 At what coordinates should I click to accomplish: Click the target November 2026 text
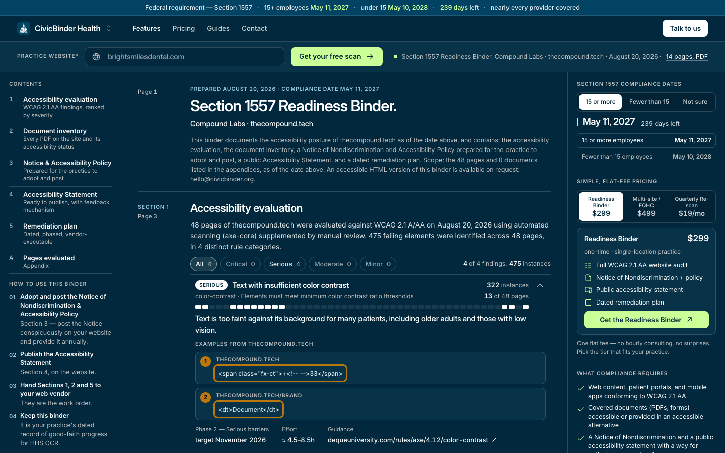[x=231, y=440]
